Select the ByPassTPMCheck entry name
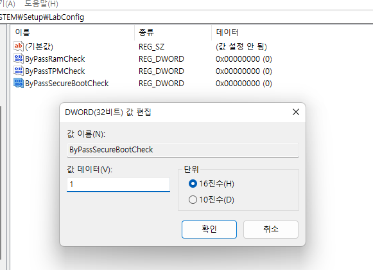The height and width of the screenshot is (270, 373). (55, 71)
